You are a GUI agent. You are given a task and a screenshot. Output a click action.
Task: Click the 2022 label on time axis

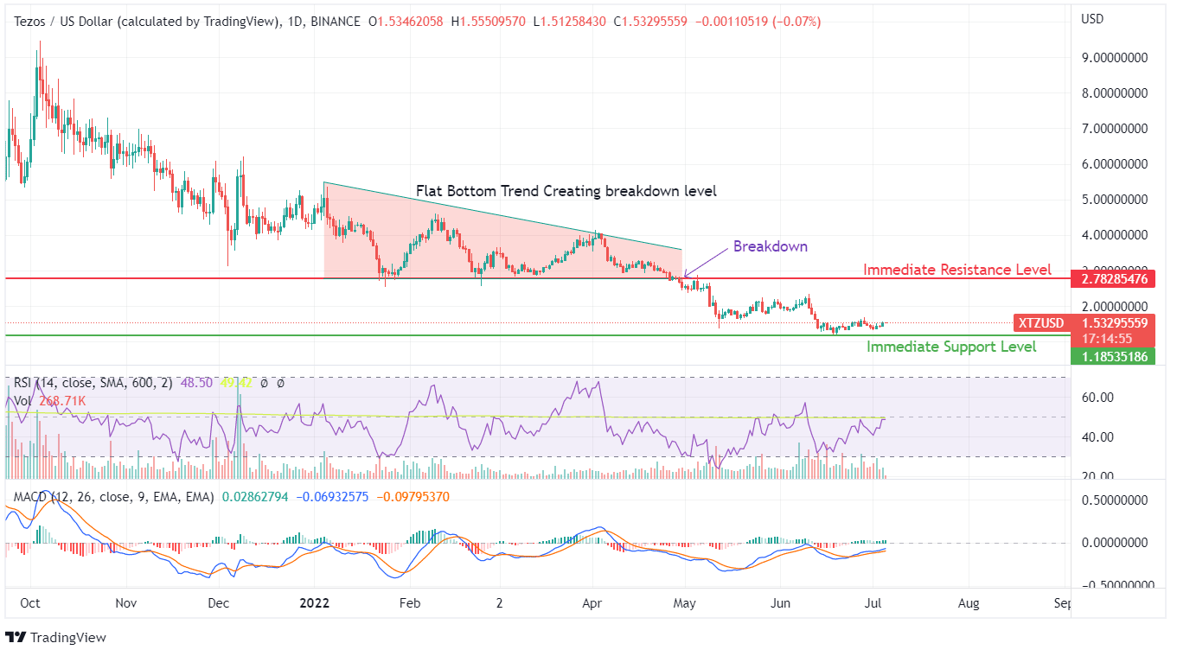[x=312, y=603]
